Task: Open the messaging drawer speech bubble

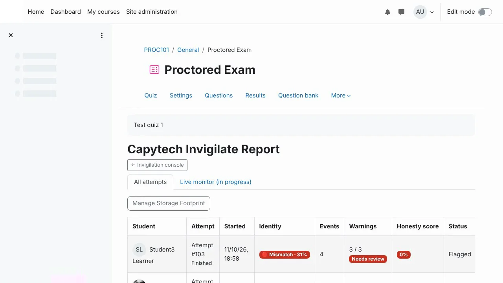Action: point(401,12)
